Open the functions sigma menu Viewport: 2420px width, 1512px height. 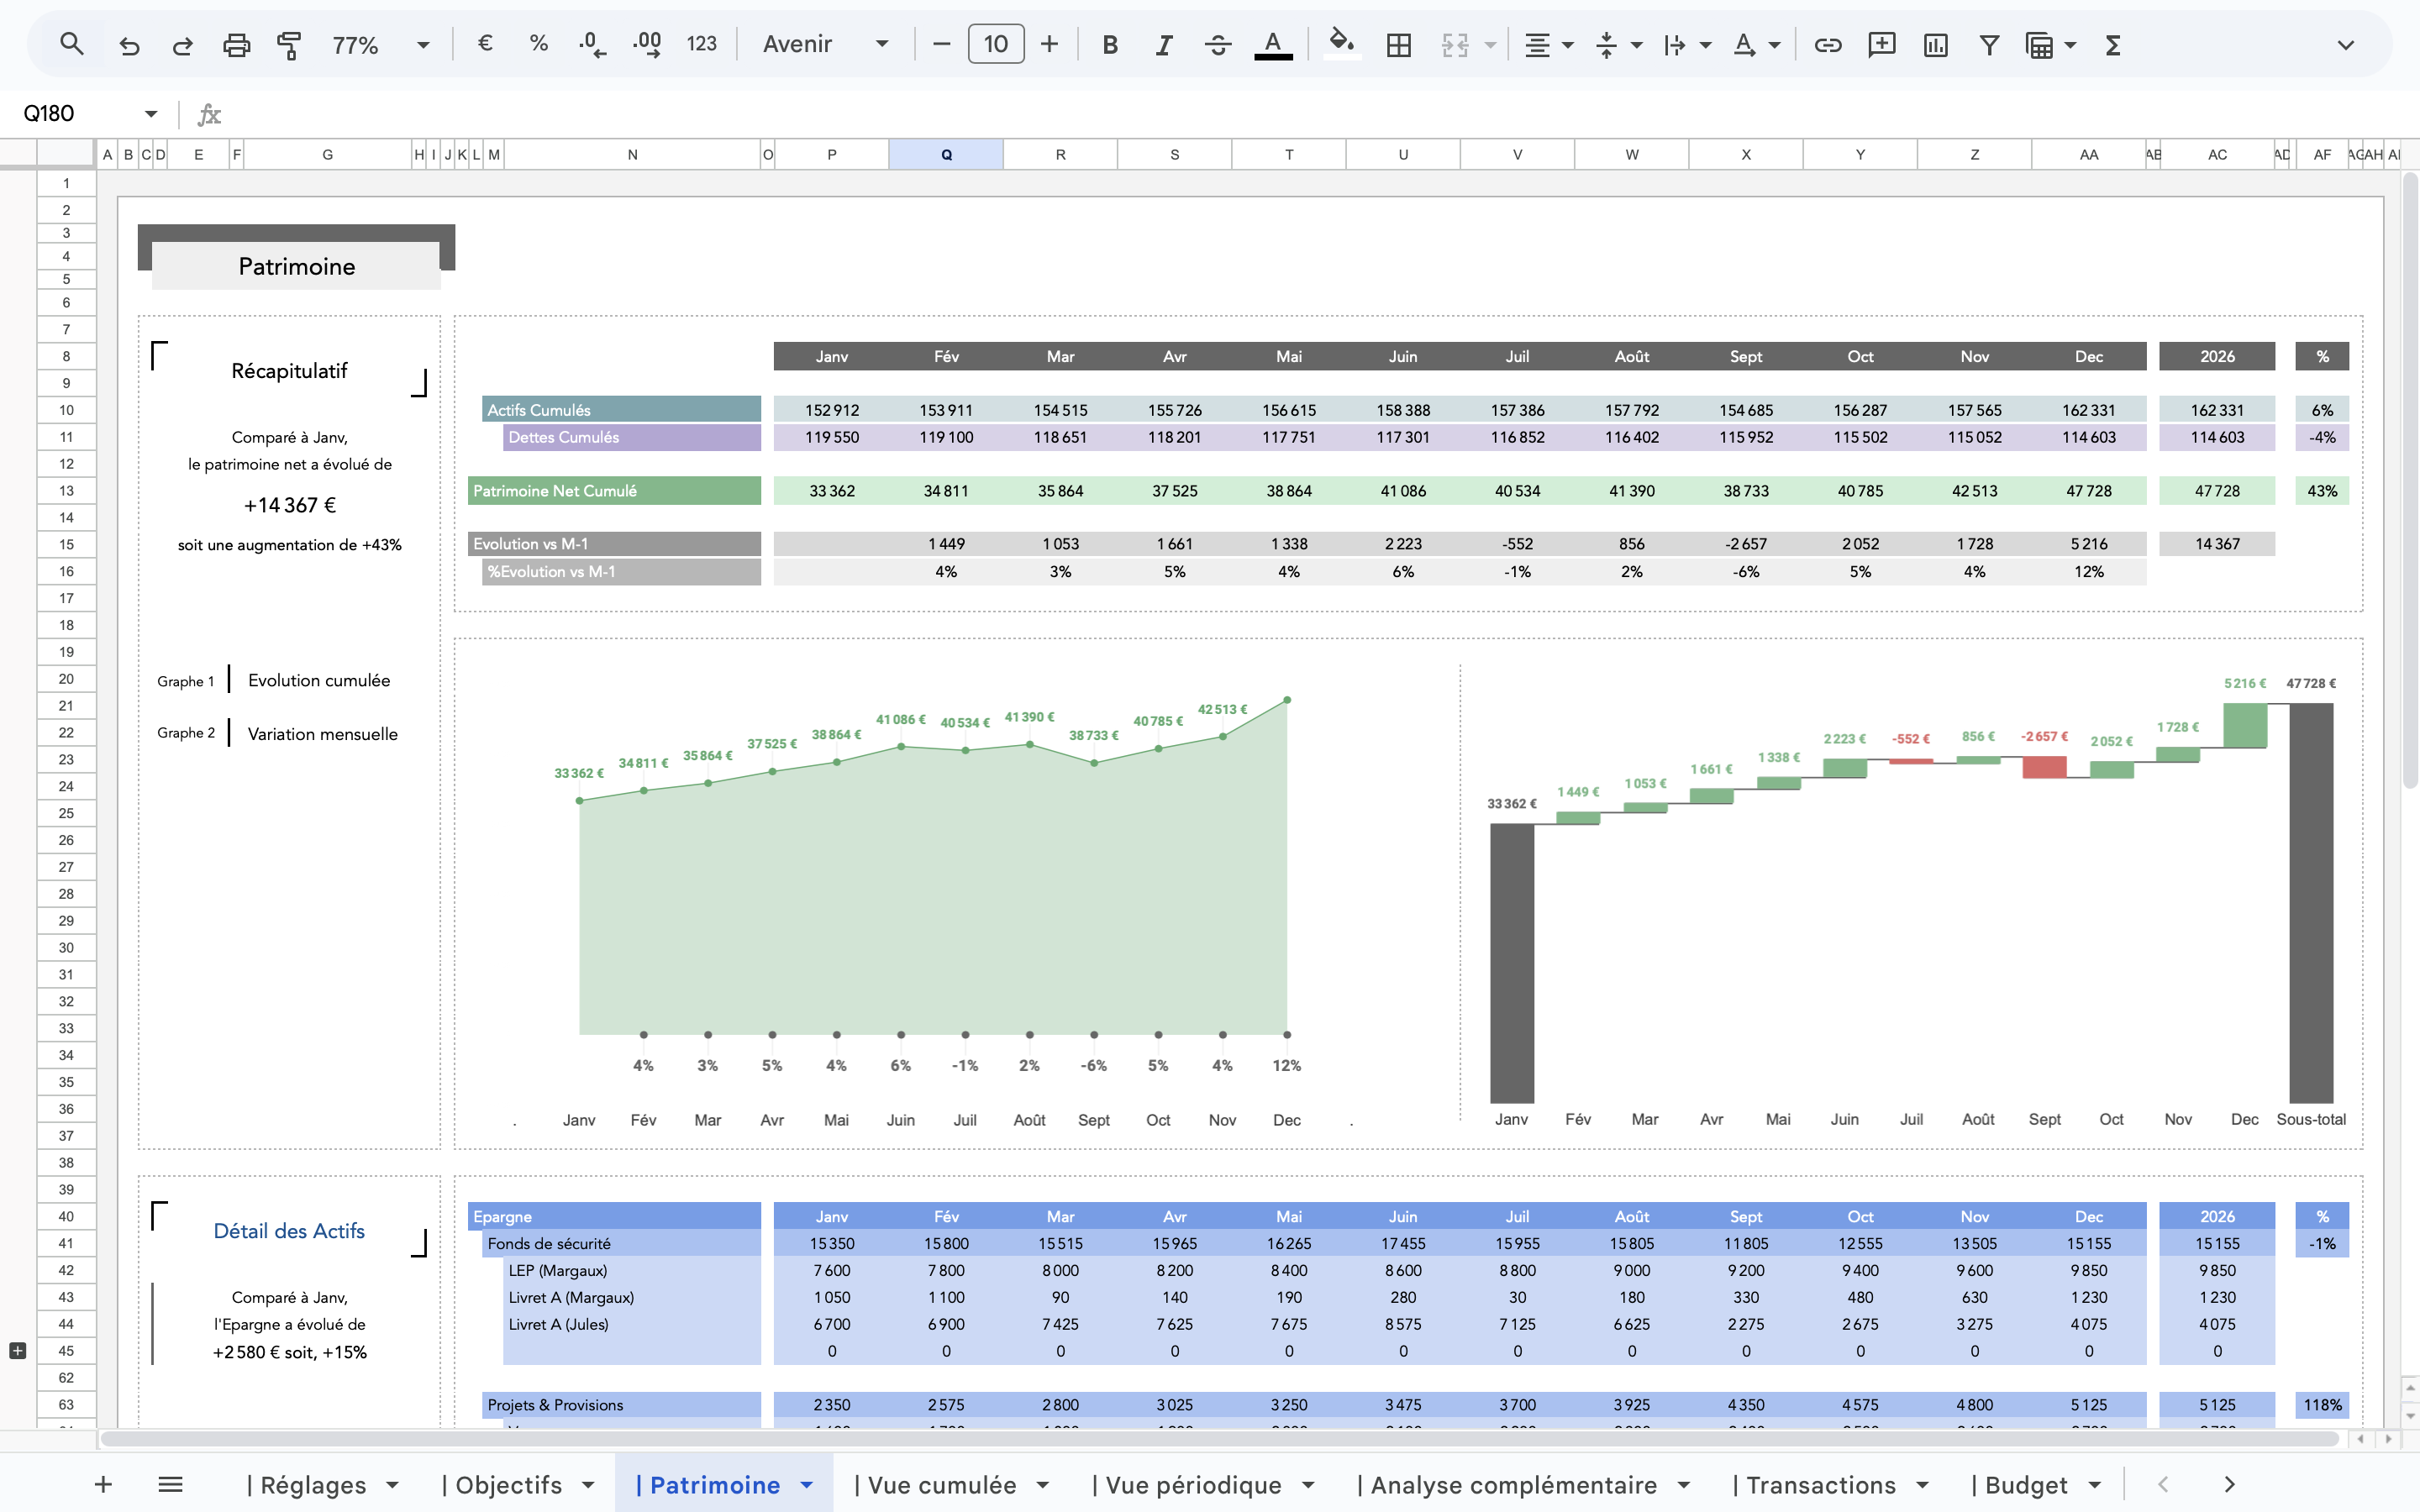pos(2113,44)
